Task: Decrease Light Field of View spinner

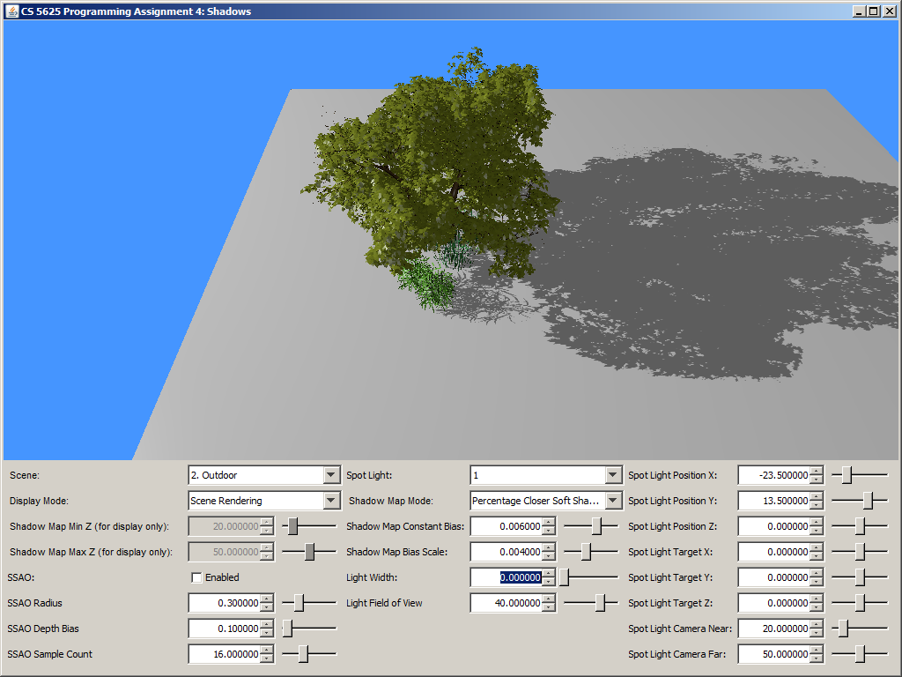Action: (550, 608)
